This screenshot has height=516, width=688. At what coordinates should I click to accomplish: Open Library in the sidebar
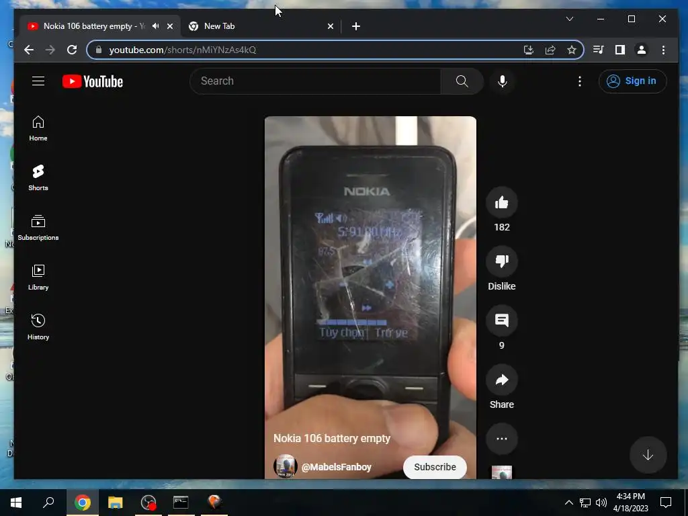38,277
